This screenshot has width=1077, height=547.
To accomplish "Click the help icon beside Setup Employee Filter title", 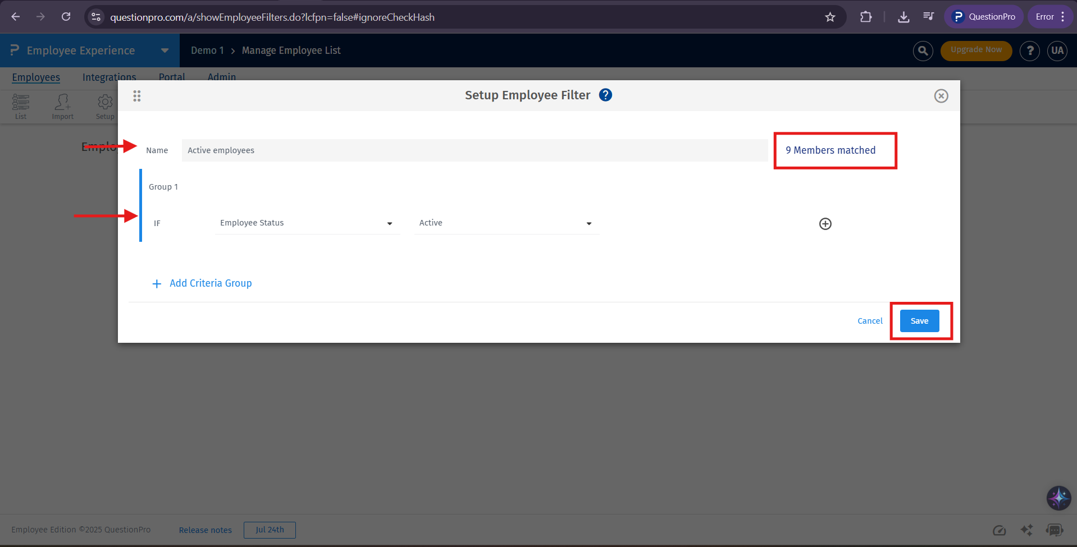I will point(605,95).
